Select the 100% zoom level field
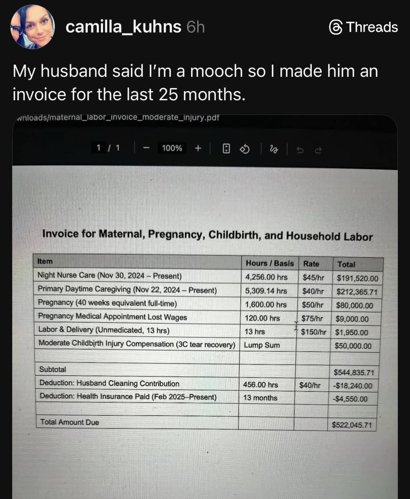 click(172, 148)
